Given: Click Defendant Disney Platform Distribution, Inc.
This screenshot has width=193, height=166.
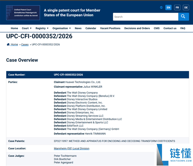Looking at the screenshot, I should point(80,106).
